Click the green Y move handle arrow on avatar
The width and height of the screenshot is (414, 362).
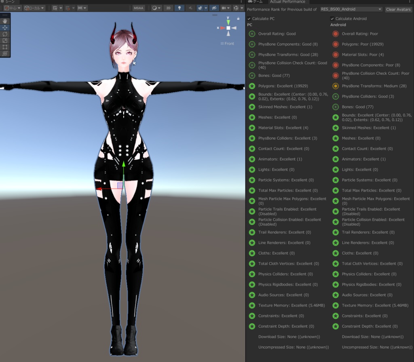click(123, 164)
